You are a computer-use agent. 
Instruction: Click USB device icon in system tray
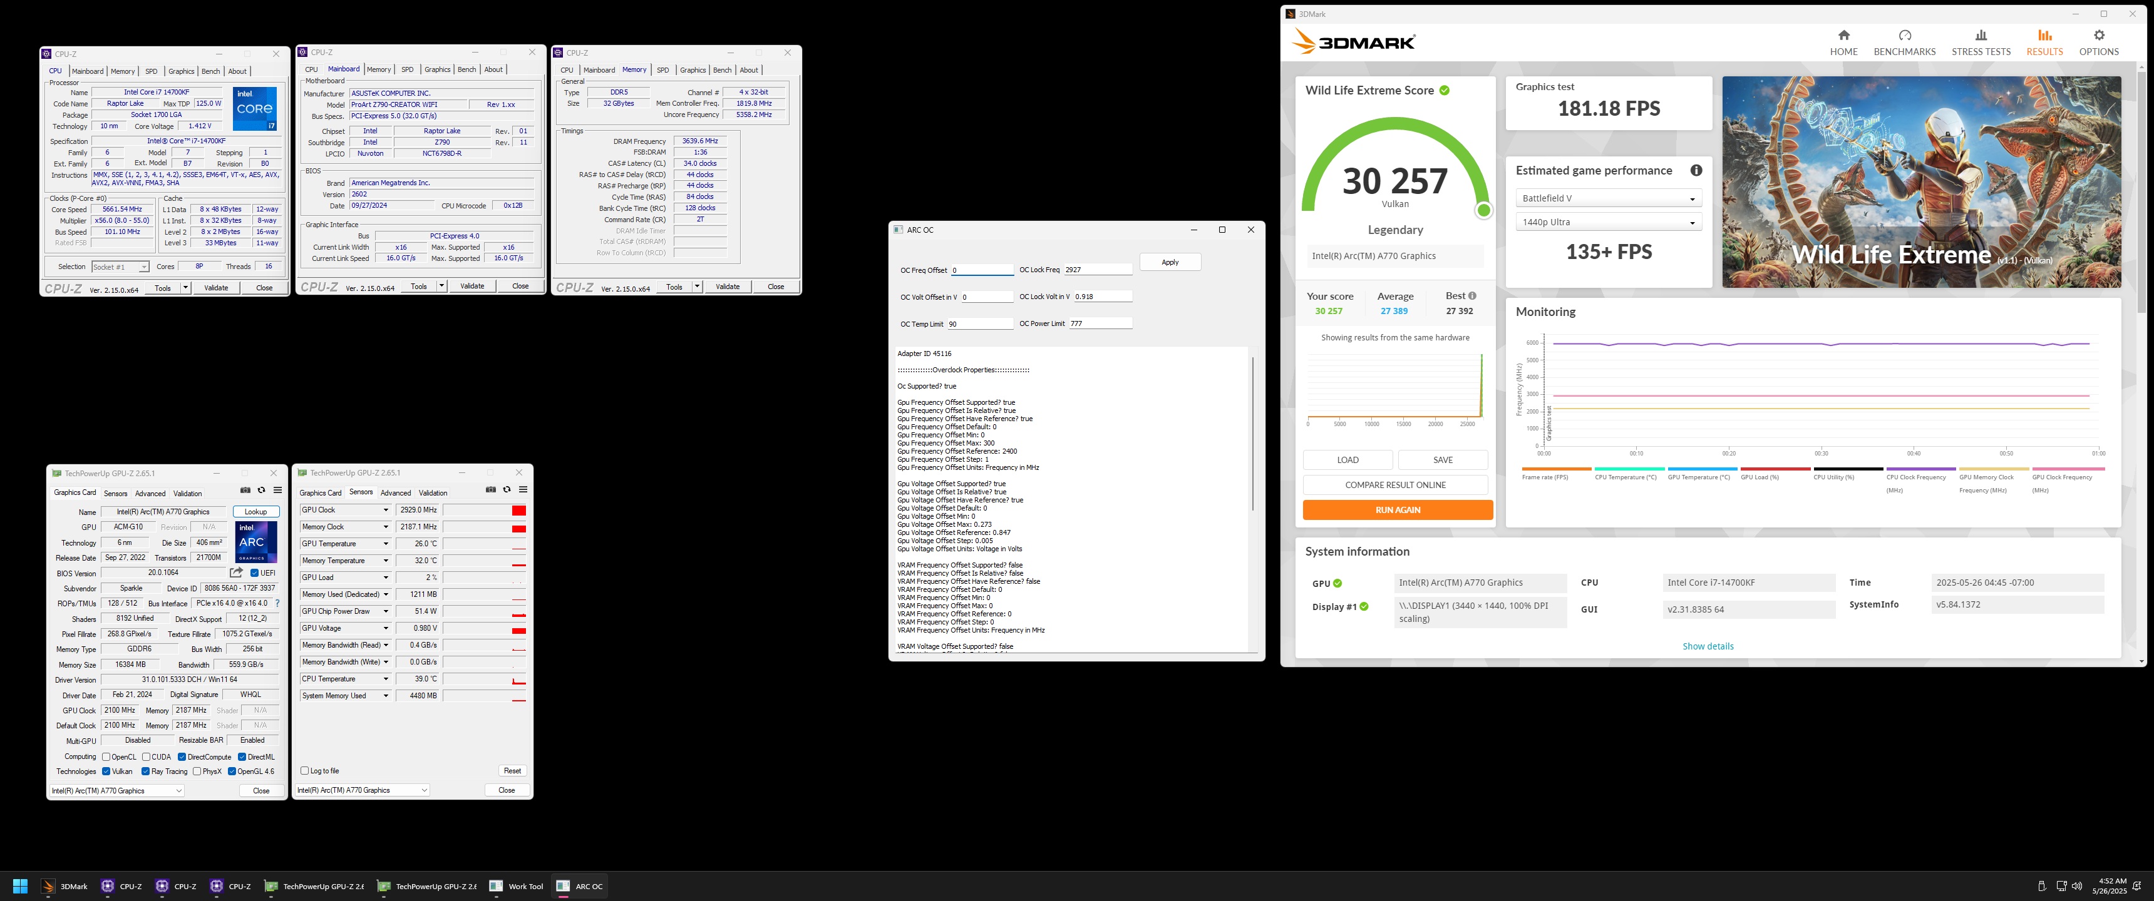click(x=2042, y=886)
